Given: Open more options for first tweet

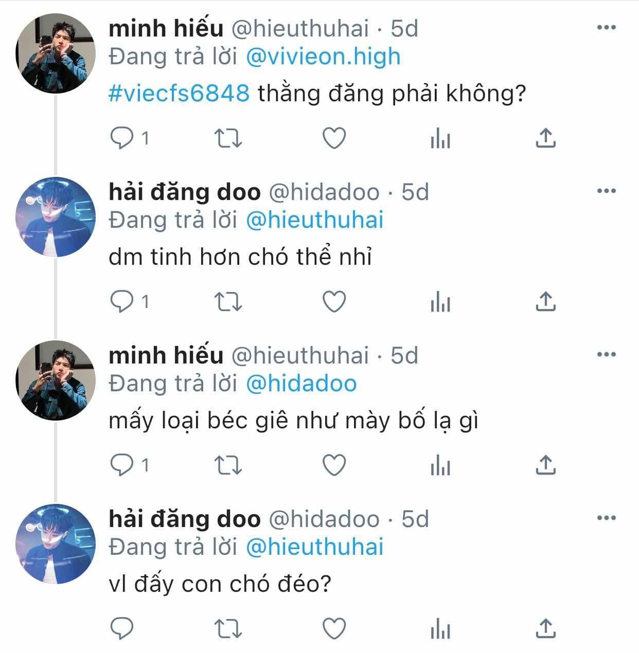Looking at the screenshot, I should (x=606, y=28).
